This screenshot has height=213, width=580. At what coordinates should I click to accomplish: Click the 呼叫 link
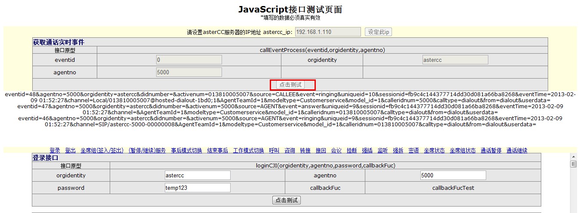tap(274, 150)
